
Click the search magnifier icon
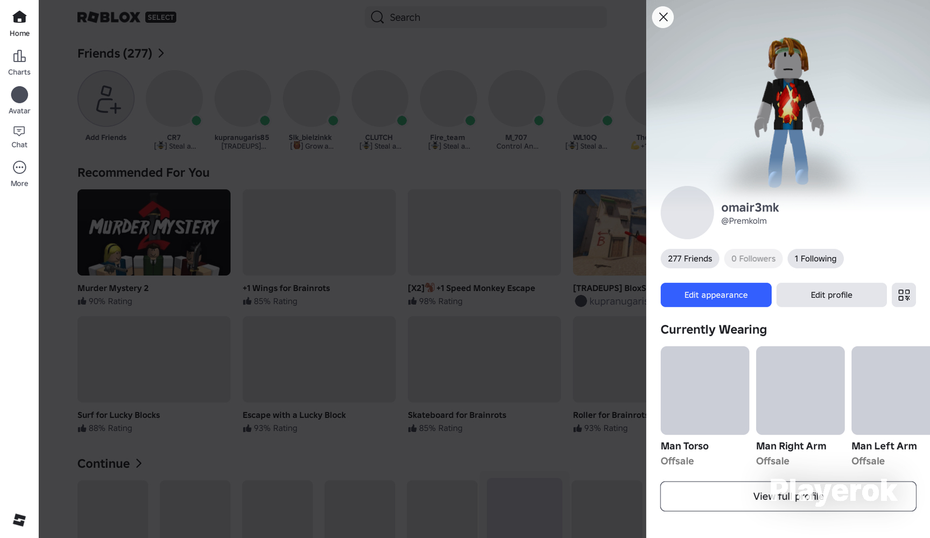tap(377, 17)
